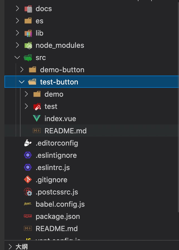Image resolution: width=179 pixels, height=250 pixels.
Task: Expand the test subfolder chevron
Action: [26, 106]
